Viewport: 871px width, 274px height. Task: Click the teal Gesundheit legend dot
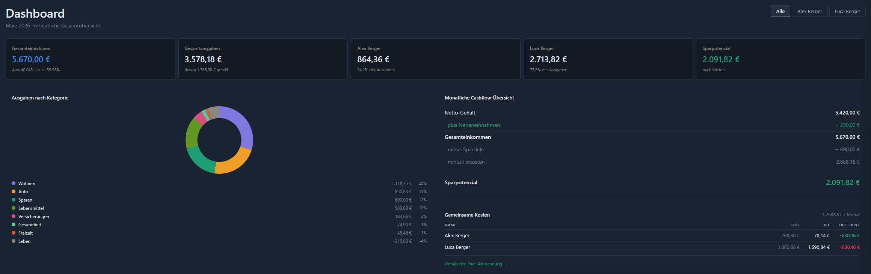[x=14, y=224]
